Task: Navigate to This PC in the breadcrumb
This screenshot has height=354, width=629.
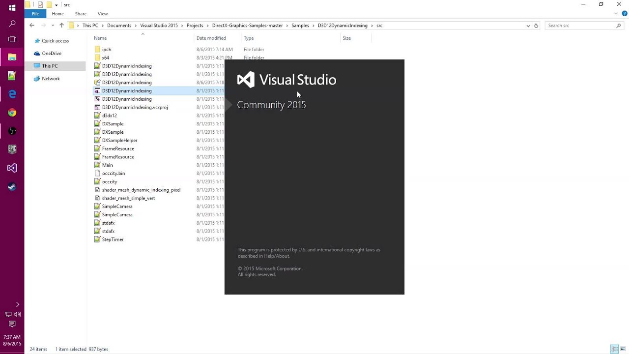Action: click(90, 26)
